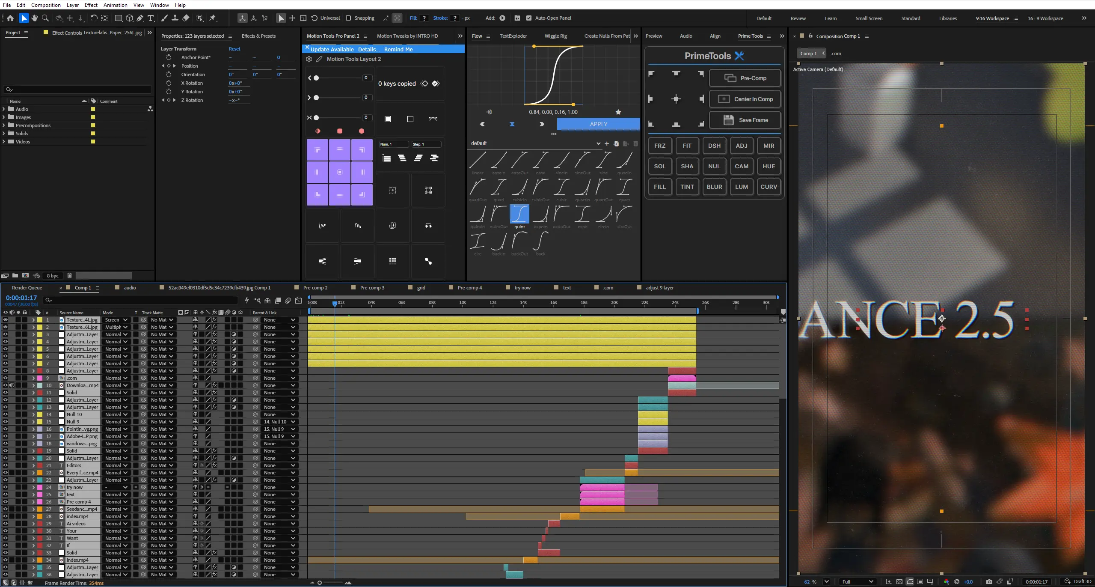Viewport: 1095px width, 587px height.
Task: Select the Puppet Pin tool
Action: [x=213, y=18]
